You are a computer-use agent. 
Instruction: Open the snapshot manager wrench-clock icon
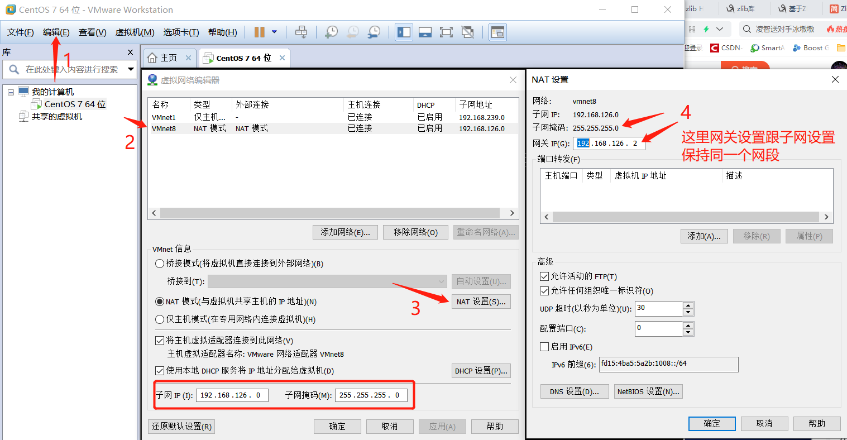point(374,32)
